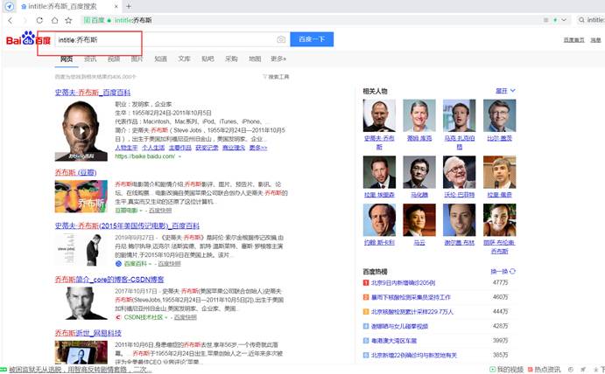Screen dimensions: 605x374
Task: Click the Steve Jobs related-person photo
Action: coord(379,115)
